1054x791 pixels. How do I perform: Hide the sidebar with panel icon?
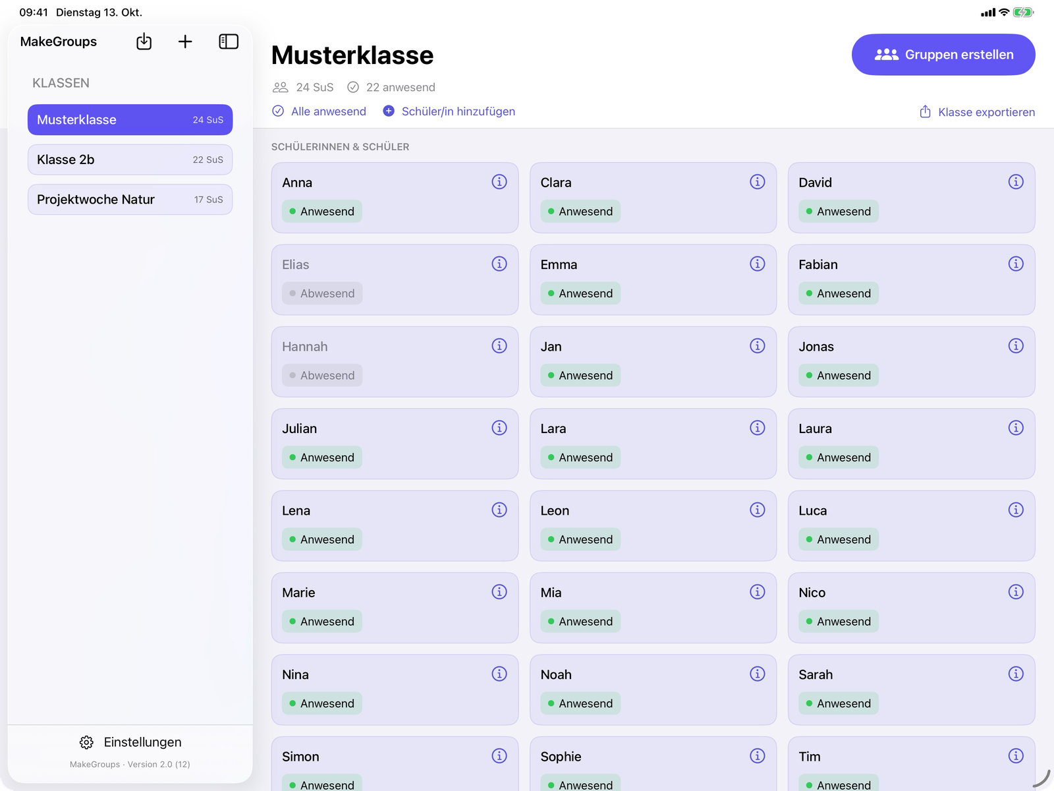click(x=229, y=42)
